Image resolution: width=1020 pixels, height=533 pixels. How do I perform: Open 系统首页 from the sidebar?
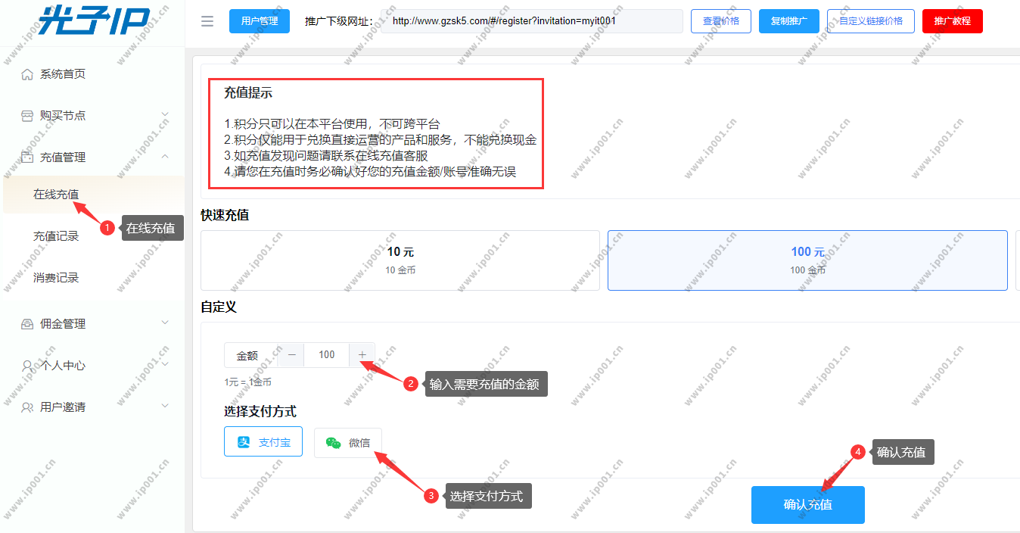pyautogui.click(x=62, y=74)
